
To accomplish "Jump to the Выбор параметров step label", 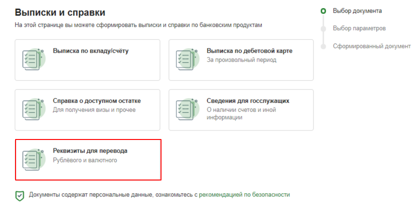I will (x=359, y=28).
